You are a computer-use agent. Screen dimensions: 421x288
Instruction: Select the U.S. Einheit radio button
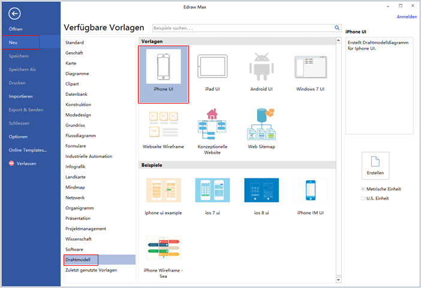coord(363,198)
